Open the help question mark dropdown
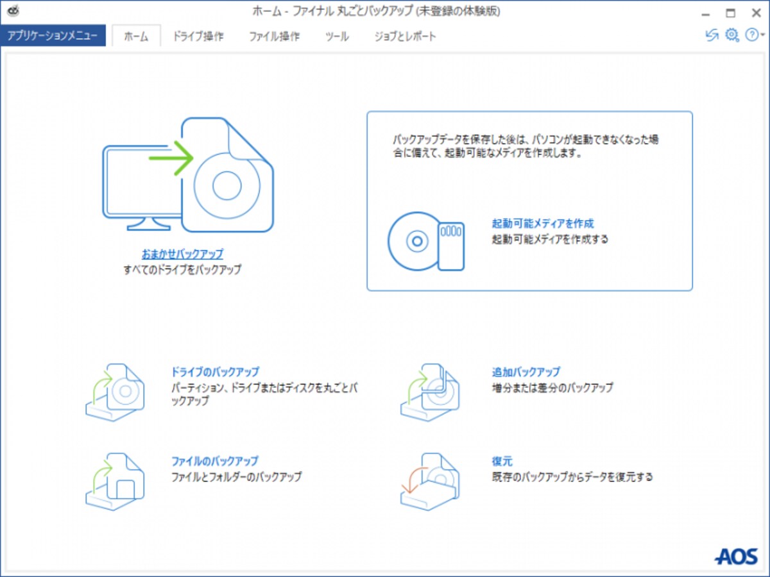 click(x=755, y=36)
